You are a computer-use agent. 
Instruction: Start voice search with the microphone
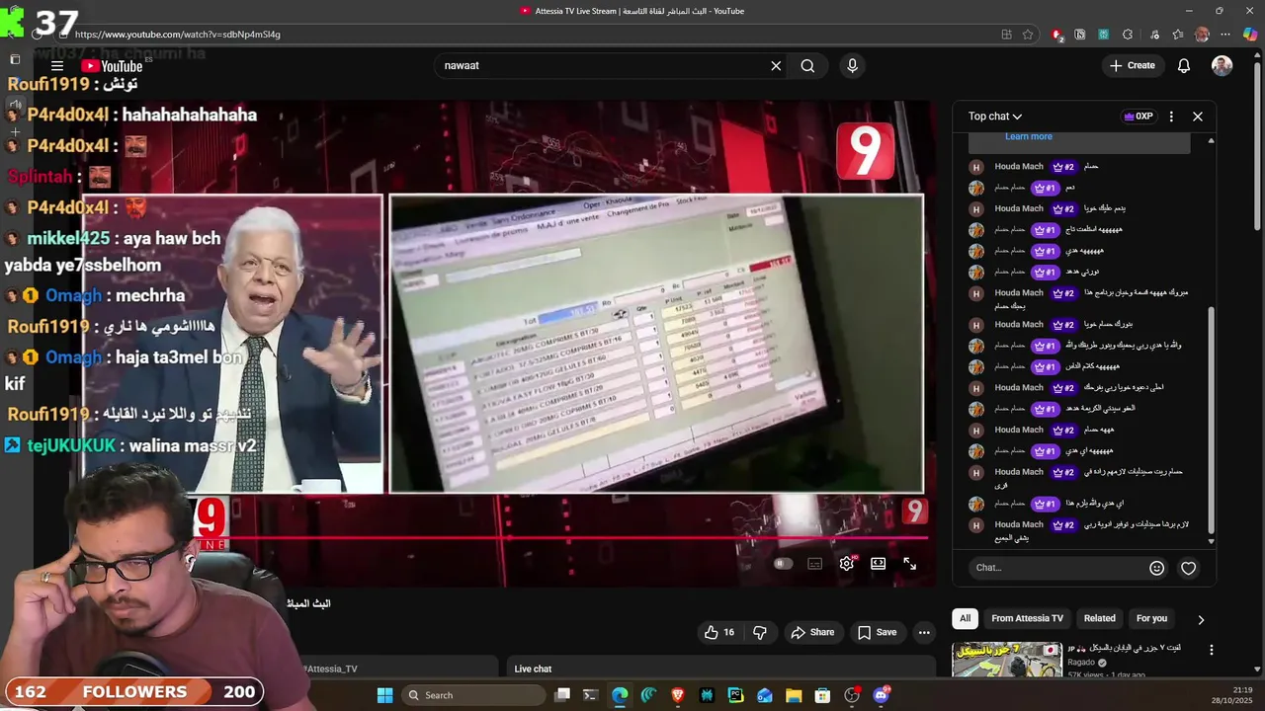click(x=852, y=66)
